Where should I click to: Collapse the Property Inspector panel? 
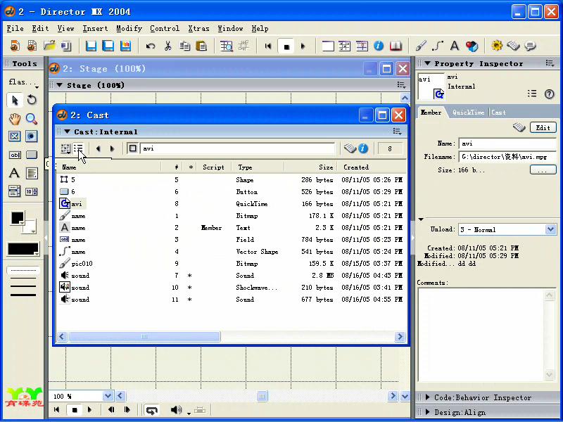[x=427, y=63]
